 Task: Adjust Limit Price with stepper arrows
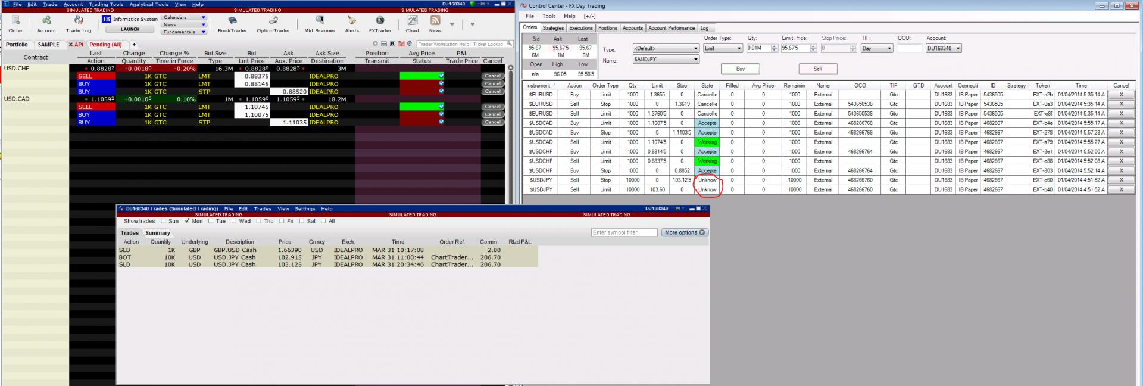[813, 49]
